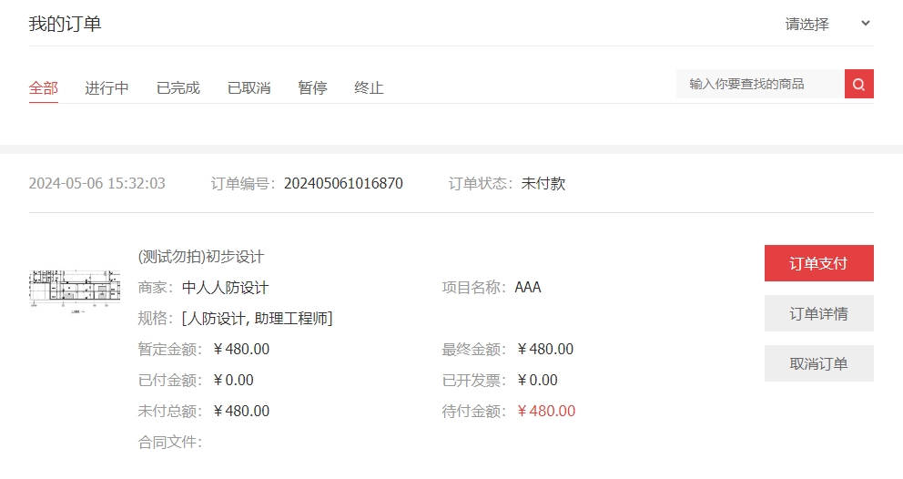
Task: Focus the 输入你要查找的商品 search field
Action: pyautogui.click(x=760, y=84)
